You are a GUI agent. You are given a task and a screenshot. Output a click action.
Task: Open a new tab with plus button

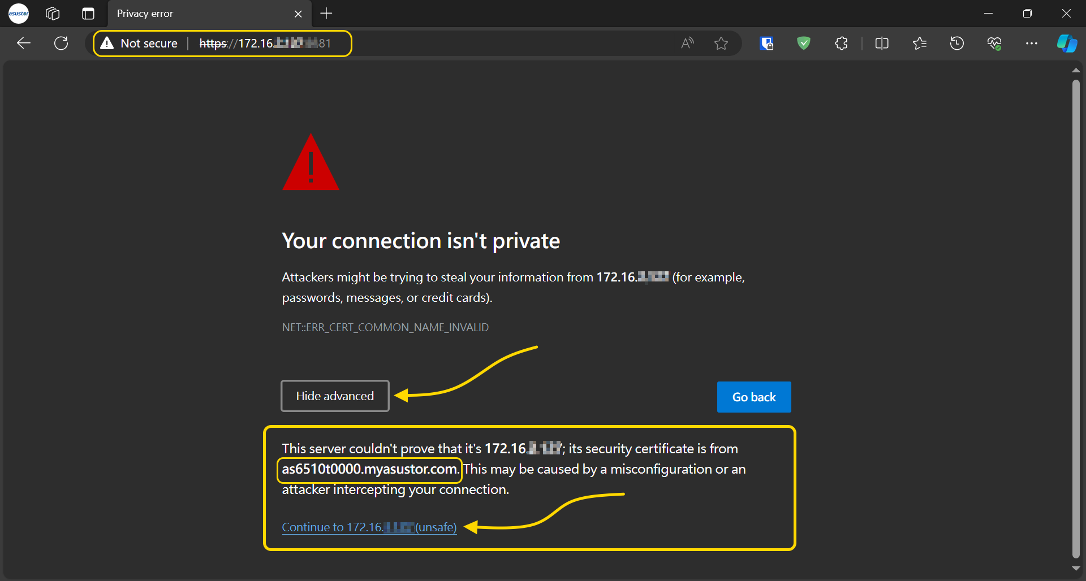click(x=326, y=14)
